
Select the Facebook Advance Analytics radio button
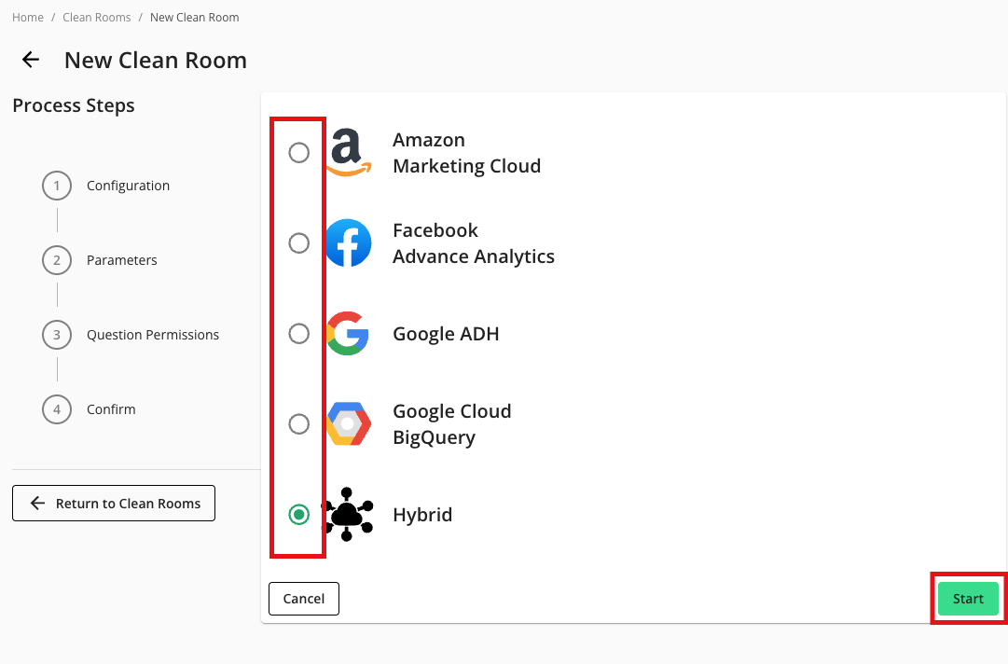click(x=298, y=243)
